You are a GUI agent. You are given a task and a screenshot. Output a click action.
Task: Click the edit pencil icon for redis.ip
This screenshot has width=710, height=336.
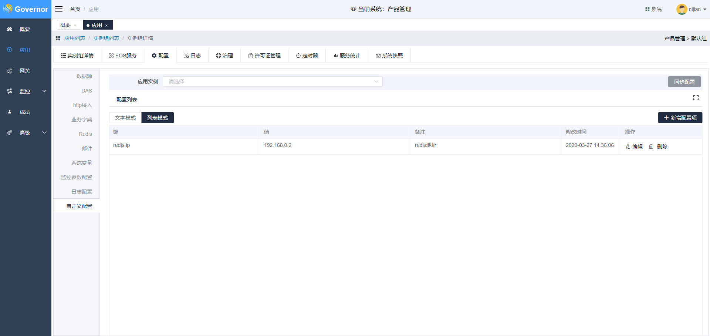coord(628,147)
